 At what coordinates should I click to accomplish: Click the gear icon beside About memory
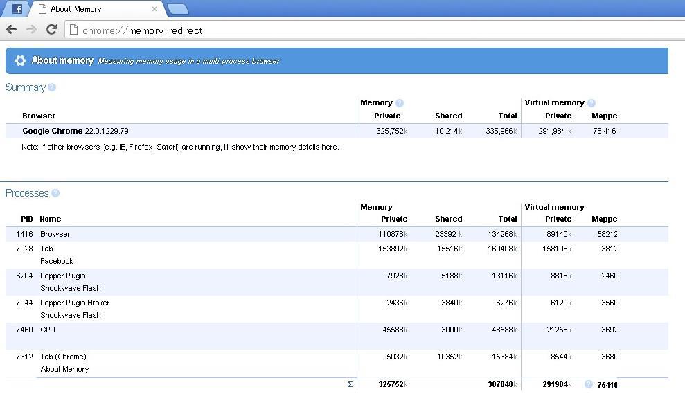point(20,61)
